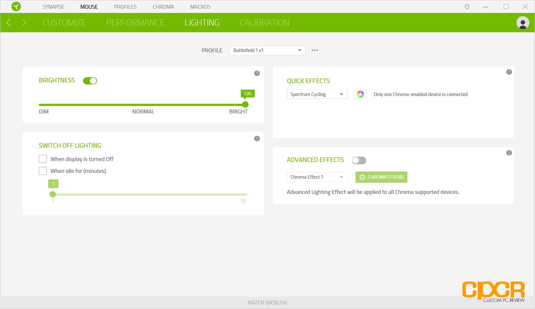Open the user account avatar

pyautogui.click(x=523, y=23)
